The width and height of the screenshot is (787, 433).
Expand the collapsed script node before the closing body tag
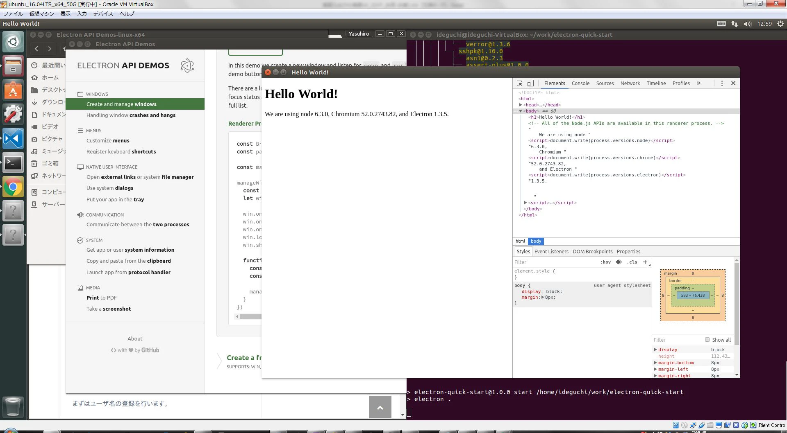[x=525, y=203]
